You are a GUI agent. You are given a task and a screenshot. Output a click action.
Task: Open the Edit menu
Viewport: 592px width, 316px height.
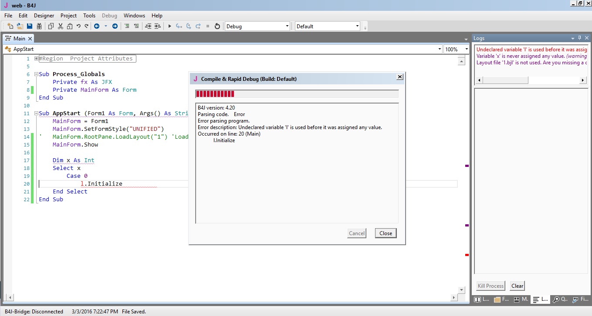[23, 16]
